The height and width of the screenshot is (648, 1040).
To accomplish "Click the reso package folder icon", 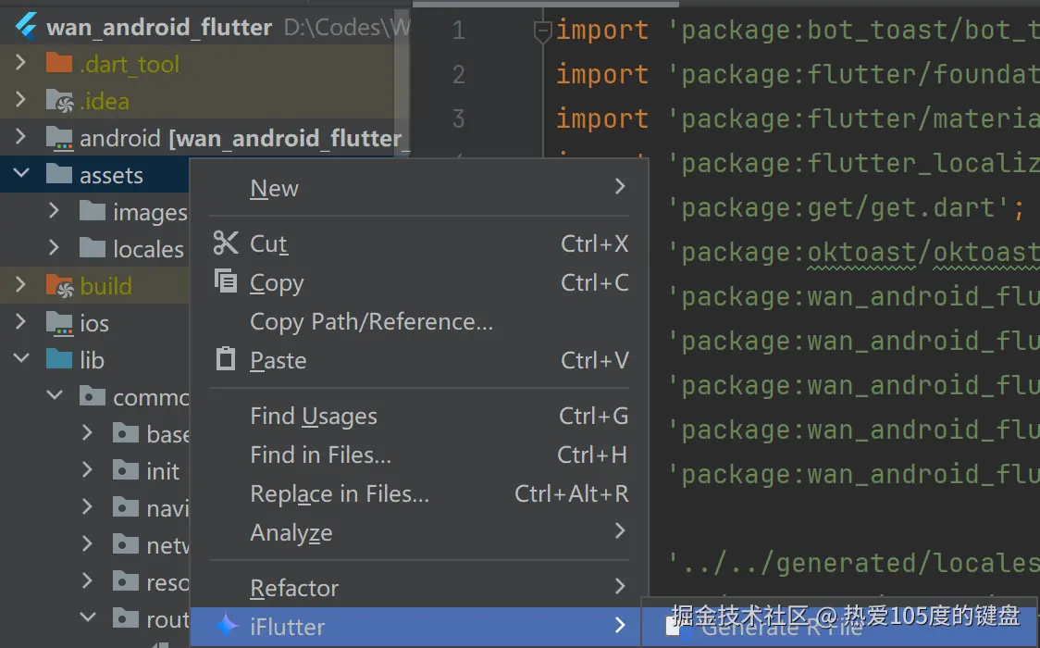I will point(125,581).
